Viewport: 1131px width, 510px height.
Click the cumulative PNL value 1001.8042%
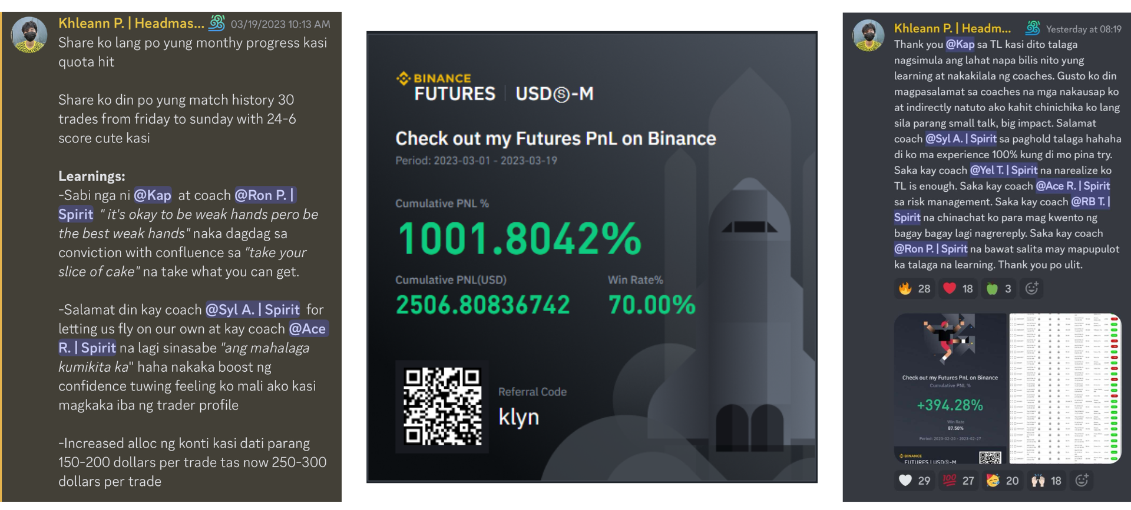[x=520, y=238]
